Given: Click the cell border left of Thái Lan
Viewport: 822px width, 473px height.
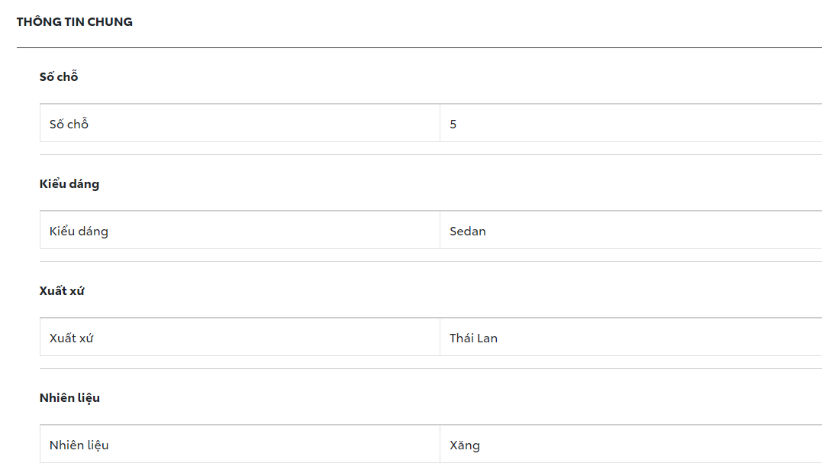Looking at the screenshot, I should point(440,337).
